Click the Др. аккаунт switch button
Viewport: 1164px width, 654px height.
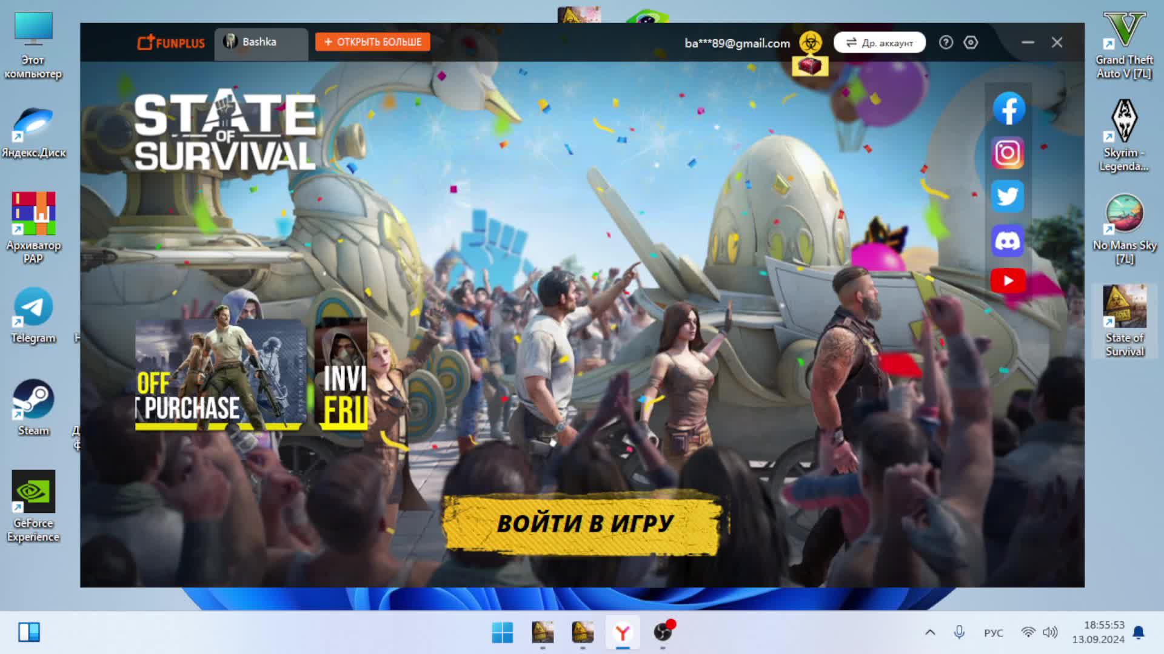click(x=879, y=42)
